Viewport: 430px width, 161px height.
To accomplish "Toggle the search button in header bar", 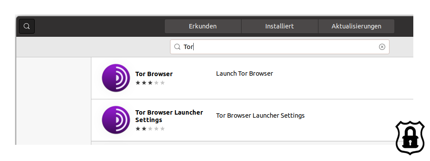I will [27, 26].
